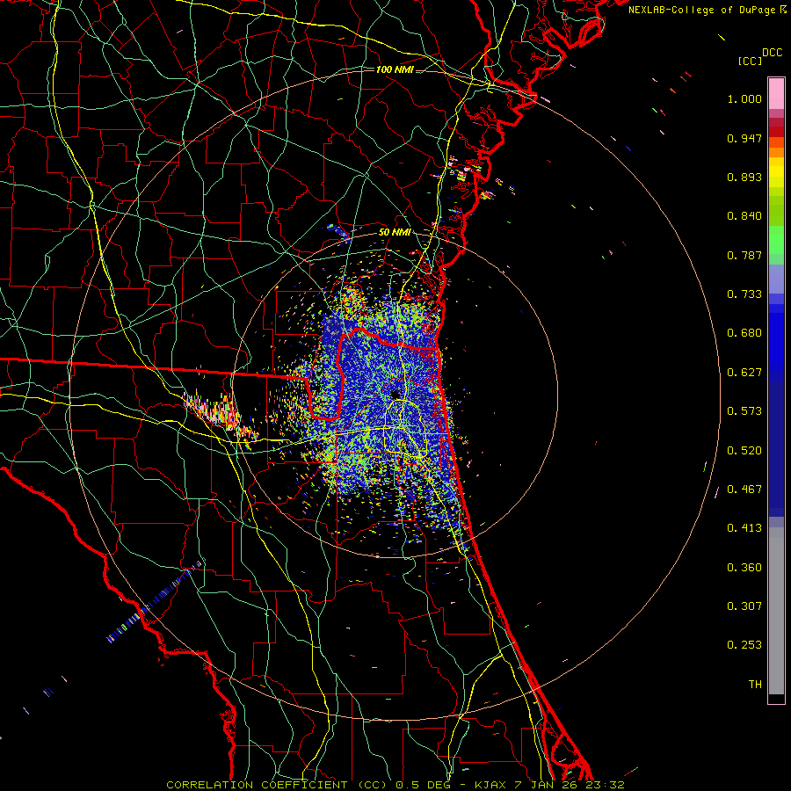791x791 pixels.
Task: Click the "100 NMI" range ring label
Action: tap(395, 69)
